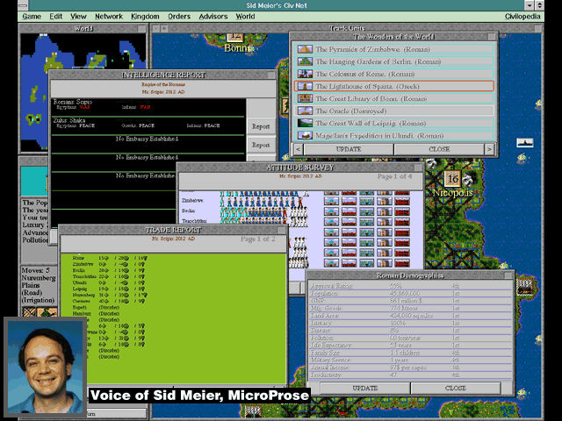Click CLOSE in Roman Demographics window
This screenshot has height=421, width=562.
coord(455,388)
